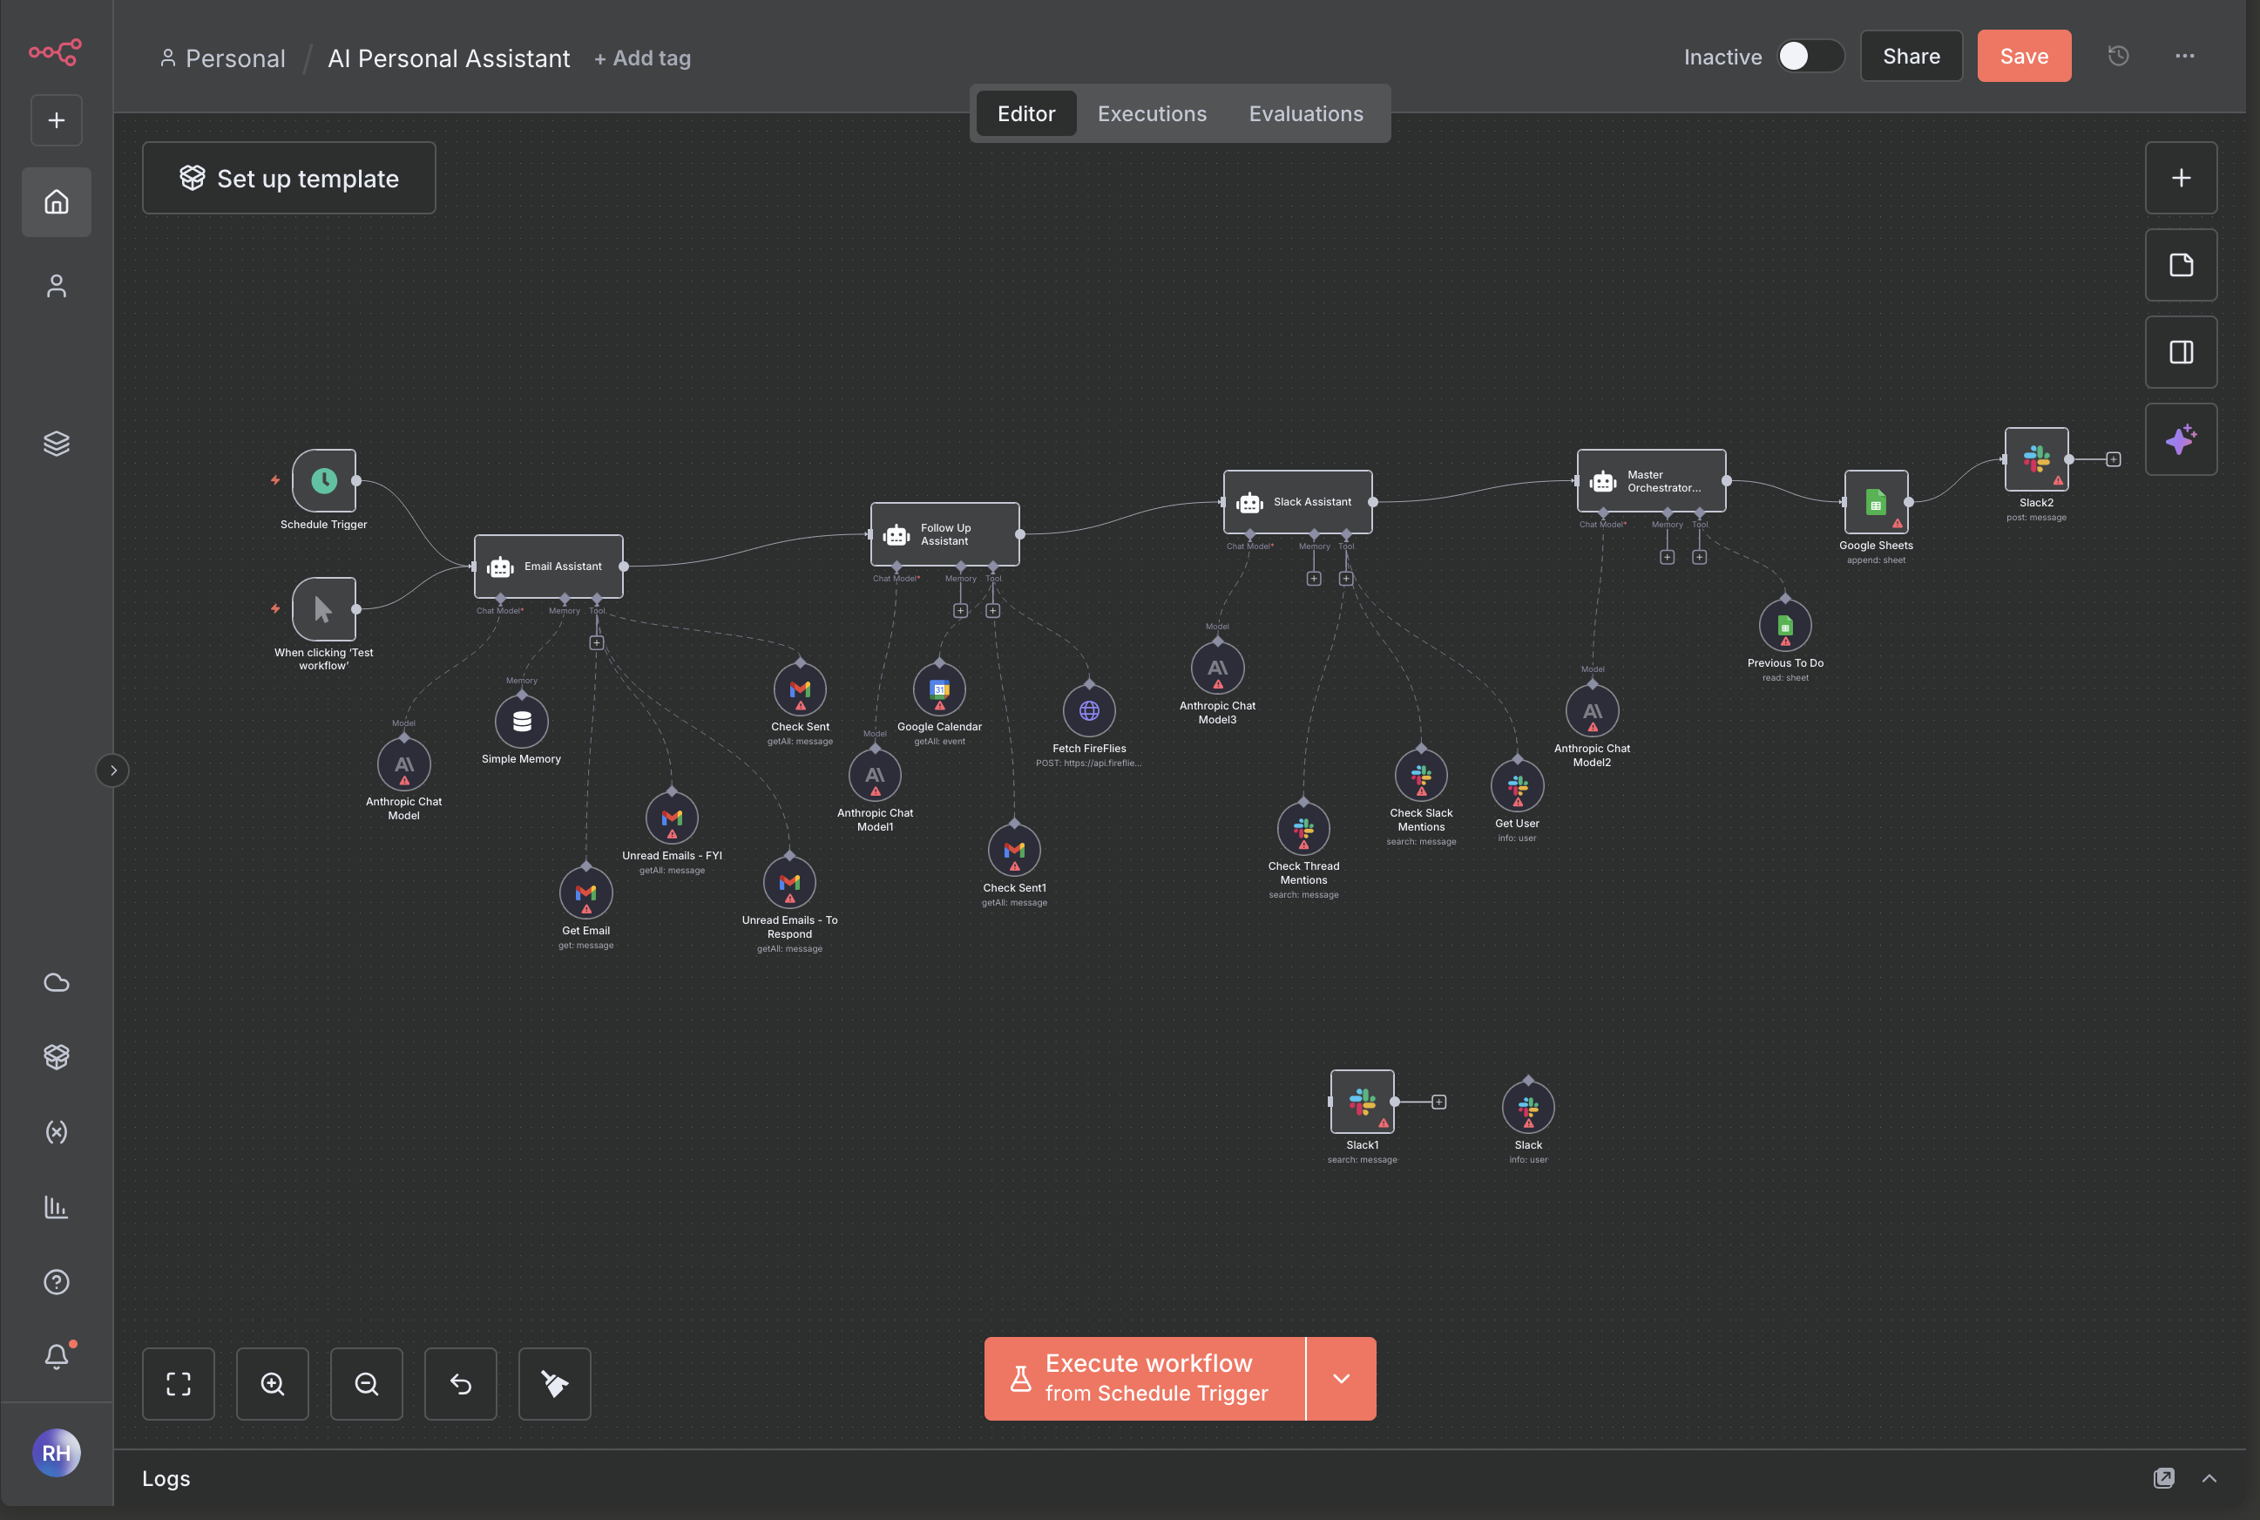Open the Variables icon in the sidebar

coord(57,1131)
